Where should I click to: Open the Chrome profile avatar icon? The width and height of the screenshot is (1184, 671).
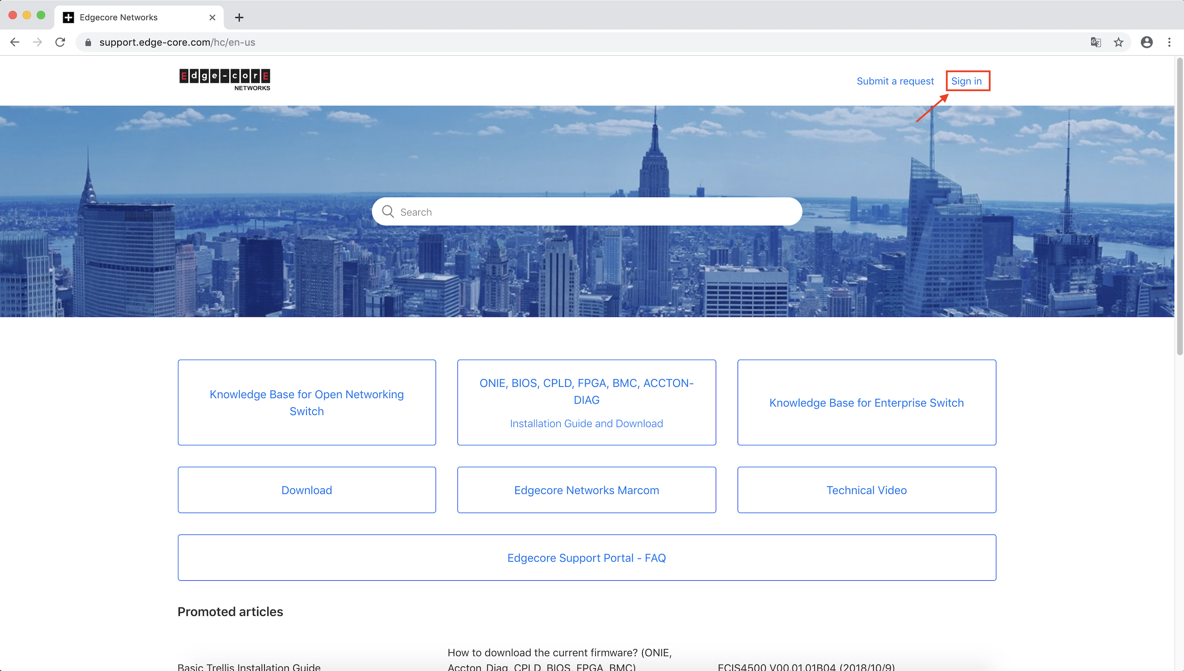pos(1146,42)
